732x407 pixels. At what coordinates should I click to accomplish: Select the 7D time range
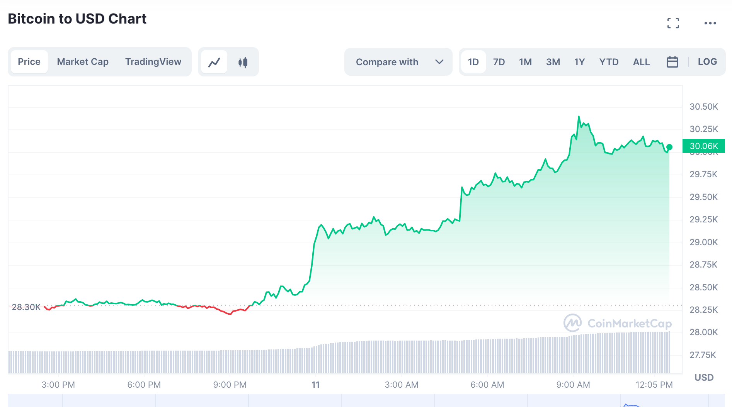499,62
